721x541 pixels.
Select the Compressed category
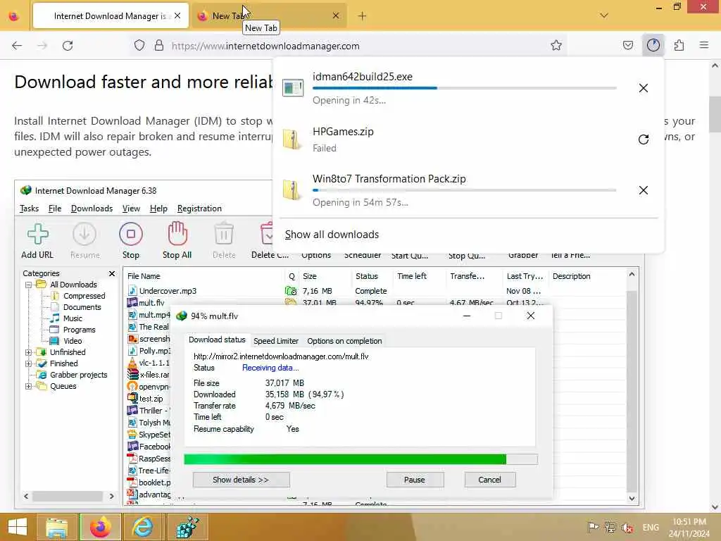click(84, 296)
